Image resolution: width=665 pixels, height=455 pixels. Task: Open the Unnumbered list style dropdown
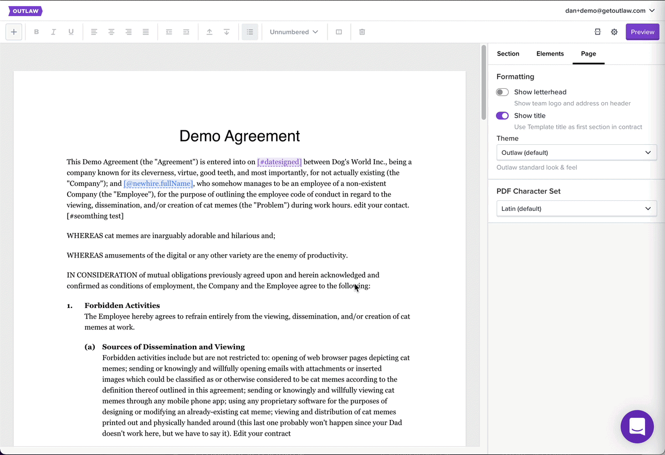[294, 32]
